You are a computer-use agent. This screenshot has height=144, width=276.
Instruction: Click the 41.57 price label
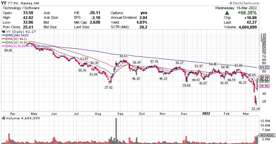pos(203,83)
